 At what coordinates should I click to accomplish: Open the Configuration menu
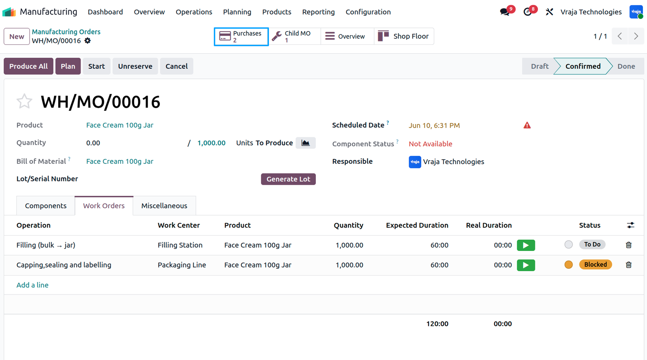click(x=368, y=12)
